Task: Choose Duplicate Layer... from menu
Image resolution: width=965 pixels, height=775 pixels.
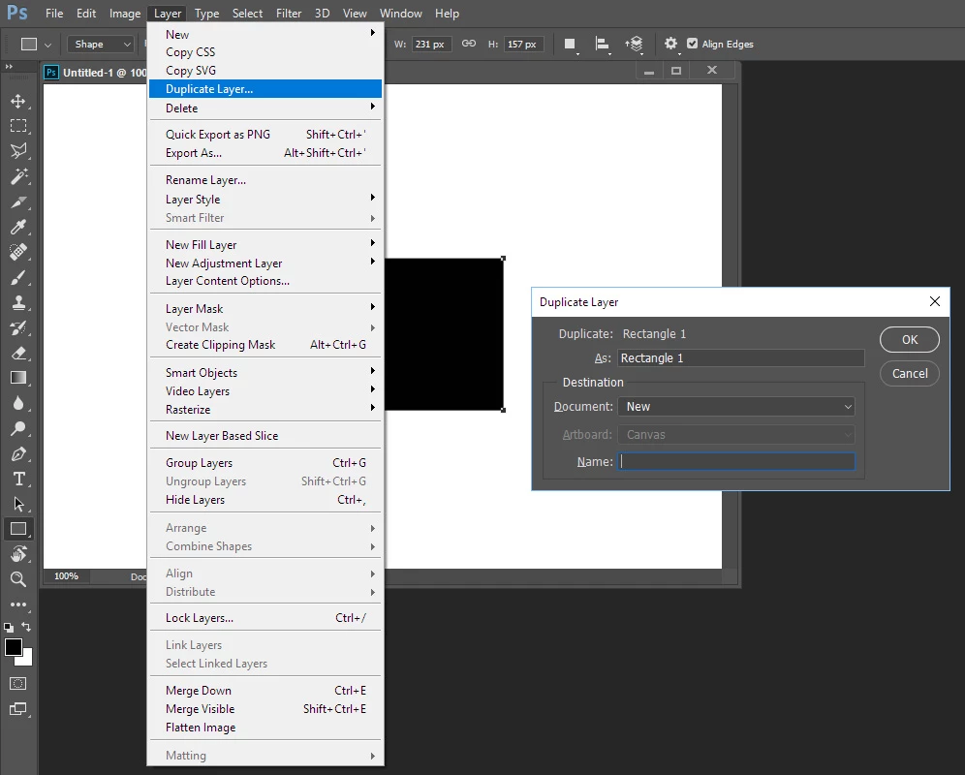Action: point(265,89)
